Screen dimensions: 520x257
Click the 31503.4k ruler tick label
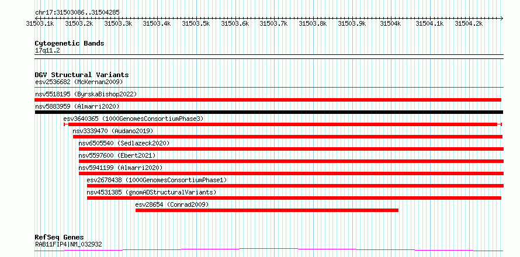point(157,23)
